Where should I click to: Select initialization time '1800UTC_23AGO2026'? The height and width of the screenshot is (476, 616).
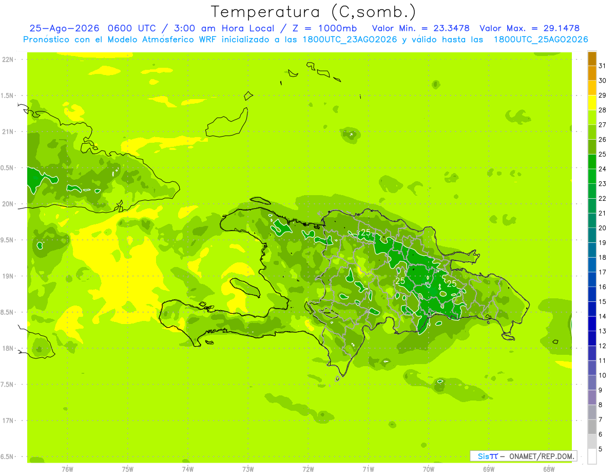click(x=350, y=40)
